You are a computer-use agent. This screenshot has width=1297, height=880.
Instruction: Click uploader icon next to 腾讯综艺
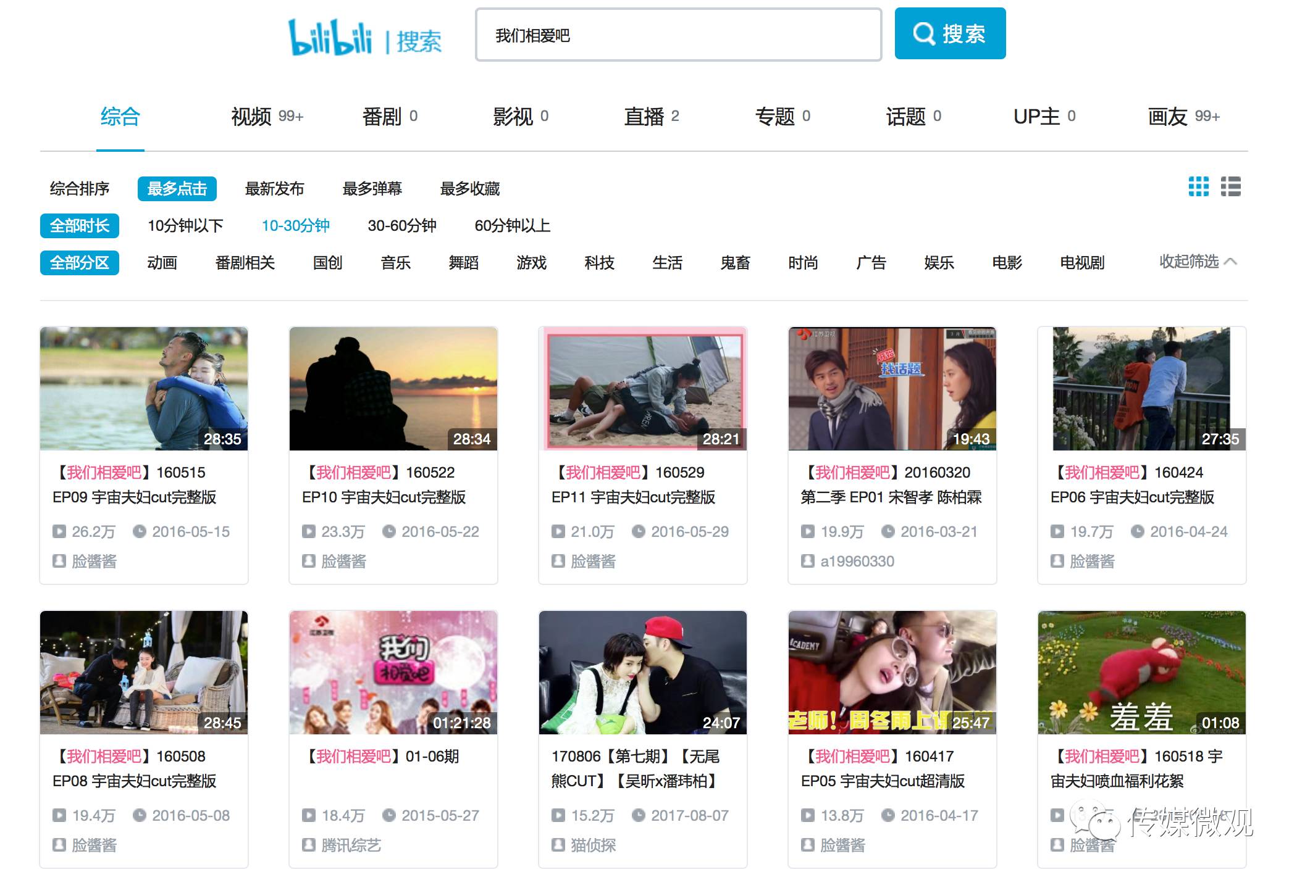pyautogui.click(x=309, y=845)
